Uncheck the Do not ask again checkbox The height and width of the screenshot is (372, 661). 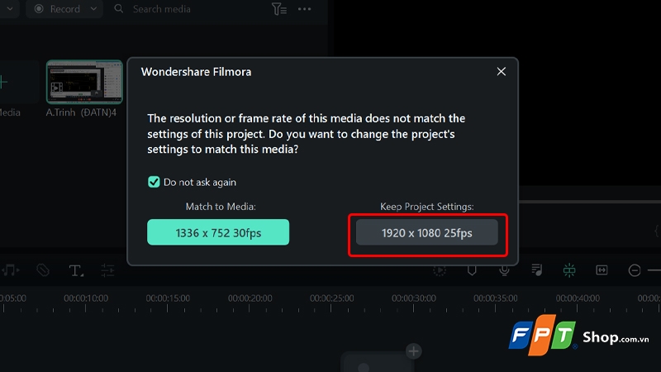click(x=154, y=182)
